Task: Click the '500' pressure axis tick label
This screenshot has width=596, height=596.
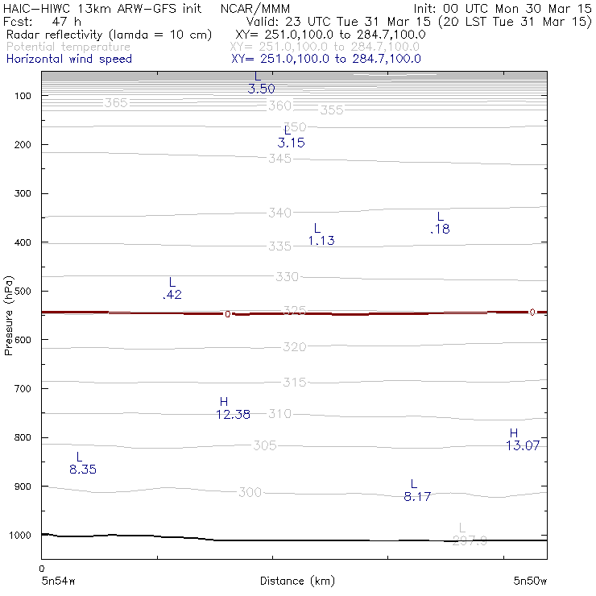Action: pyautogui.click(x=23, y=292)
